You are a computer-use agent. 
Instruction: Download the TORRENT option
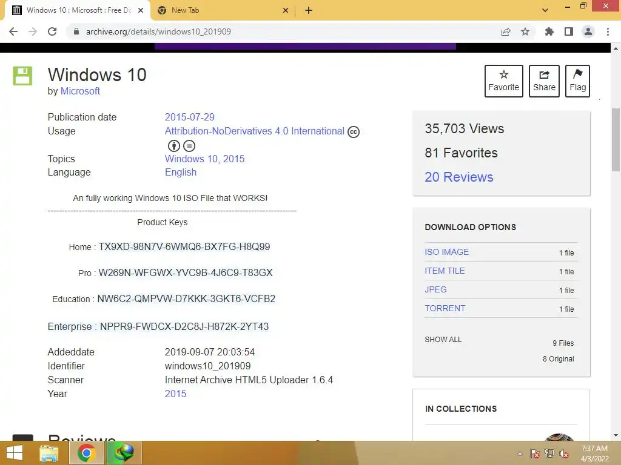(x=445, y=308)
